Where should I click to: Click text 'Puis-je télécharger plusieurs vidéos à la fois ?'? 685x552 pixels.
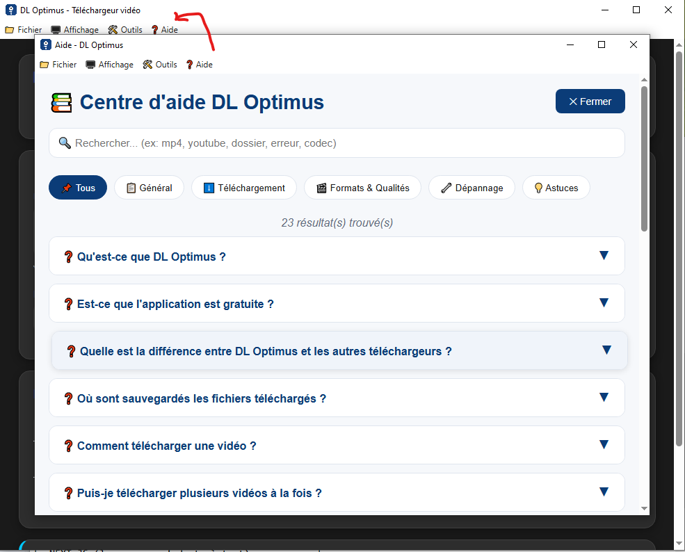coord(199,493)
